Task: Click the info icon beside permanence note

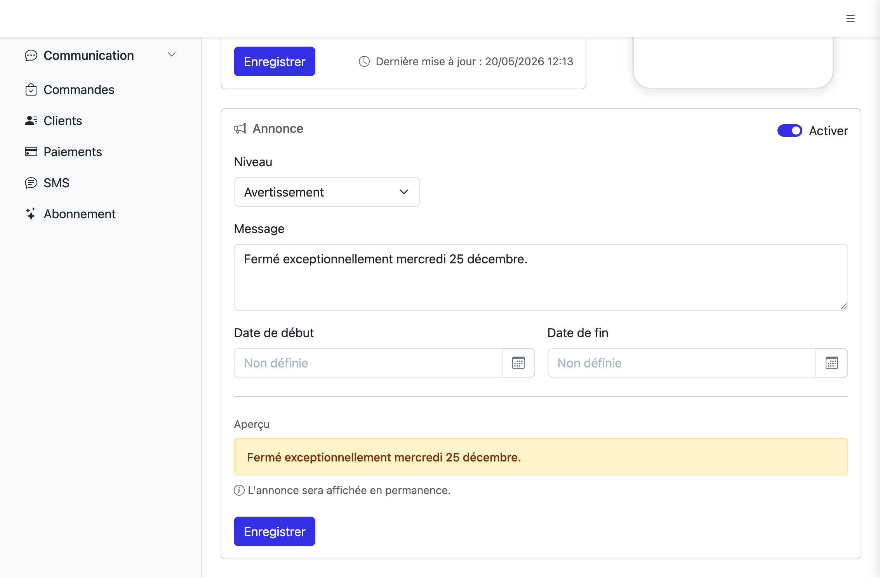Action: pyautogui.click(x=239, y=490)
